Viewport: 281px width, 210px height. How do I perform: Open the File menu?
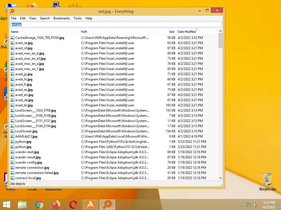coord(14,18)
